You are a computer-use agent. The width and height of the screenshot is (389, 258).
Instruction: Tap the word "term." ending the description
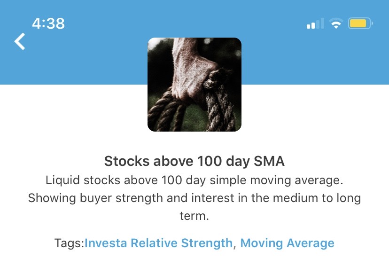coord(194,216)
